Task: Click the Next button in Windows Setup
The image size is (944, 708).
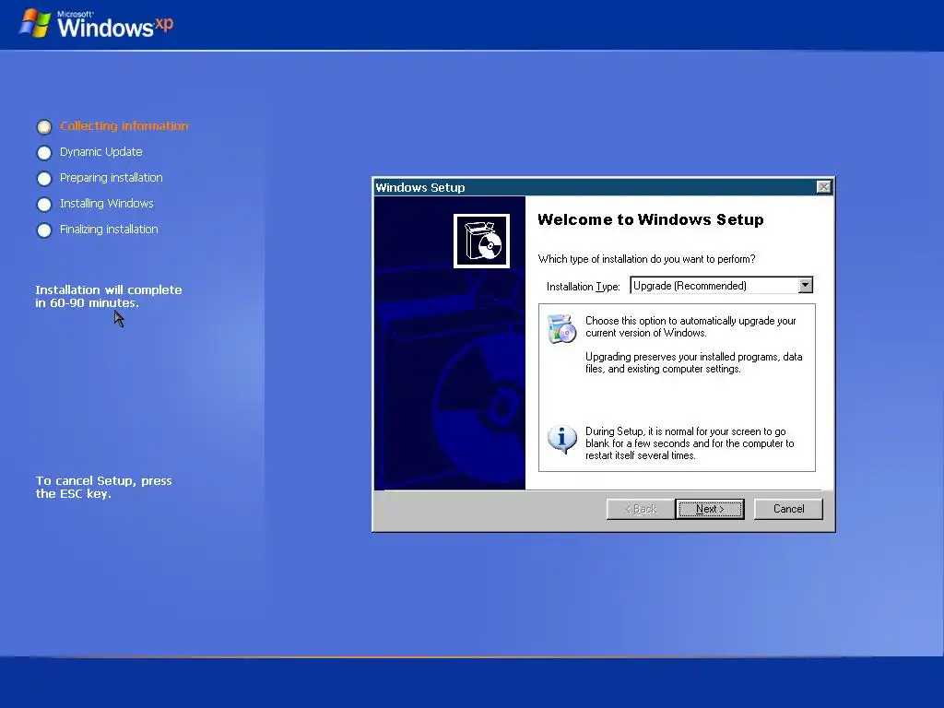Action: point(709,509)
